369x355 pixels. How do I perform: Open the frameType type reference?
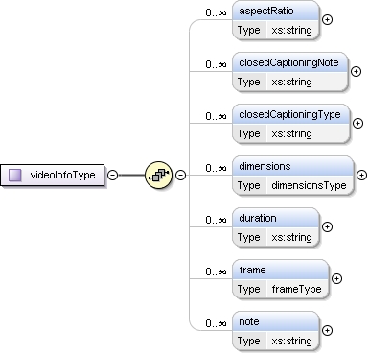tap(297, 289)
